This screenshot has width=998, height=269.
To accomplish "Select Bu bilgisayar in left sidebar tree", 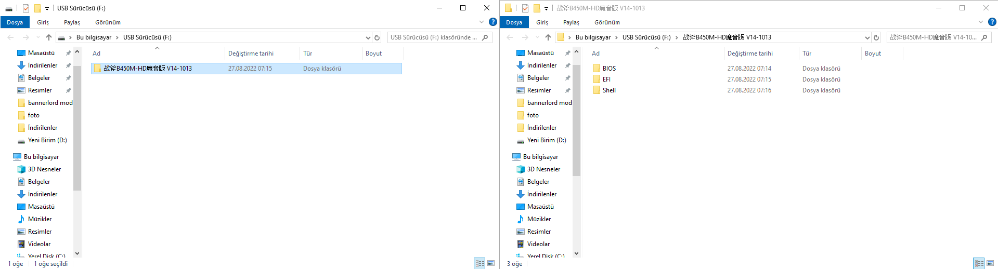I will (x=41, y=157).
